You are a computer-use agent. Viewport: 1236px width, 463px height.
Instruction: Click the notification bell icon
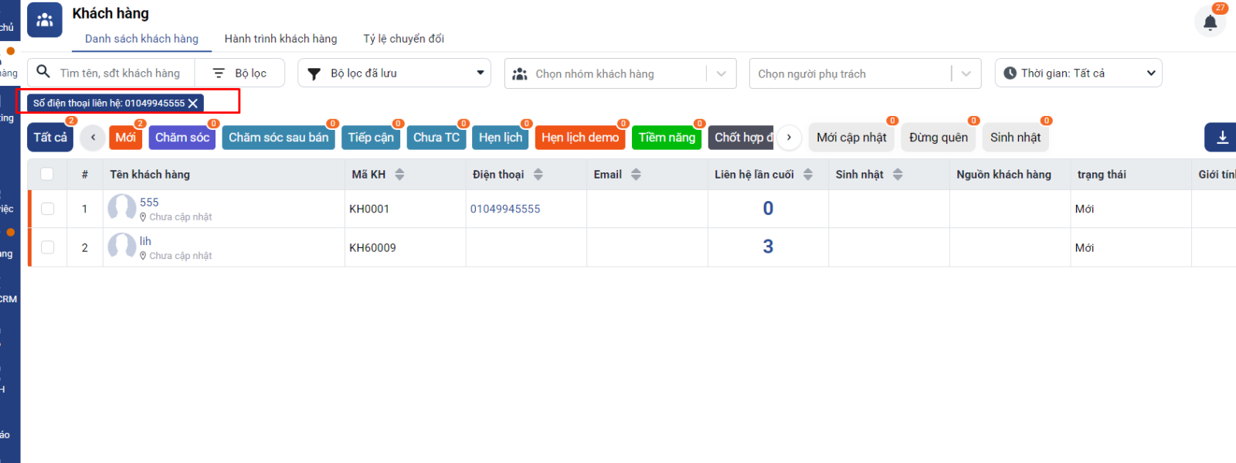[x=1210, y=22]
